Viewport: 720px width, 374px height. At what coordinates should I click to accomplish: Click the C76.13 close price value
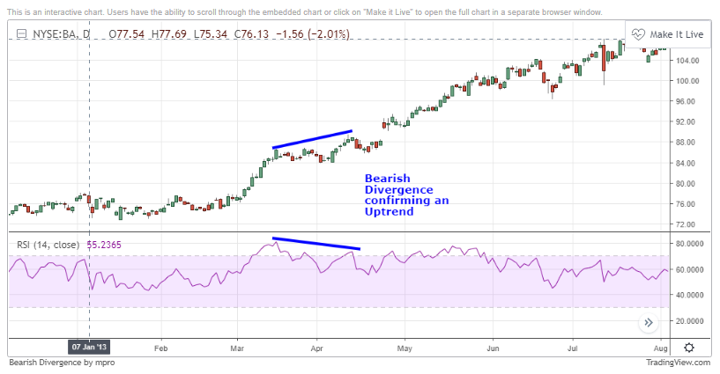pos(251,34)
